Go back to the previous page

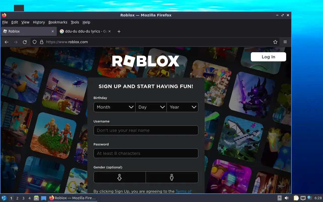click(x=7, y=42)
